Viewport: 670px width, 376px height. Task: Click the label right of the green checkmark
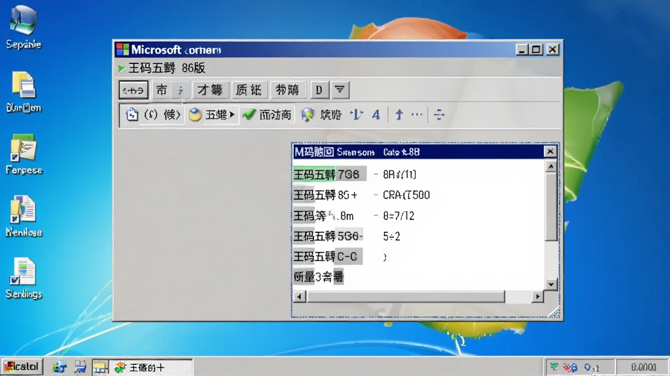(275, 114)
